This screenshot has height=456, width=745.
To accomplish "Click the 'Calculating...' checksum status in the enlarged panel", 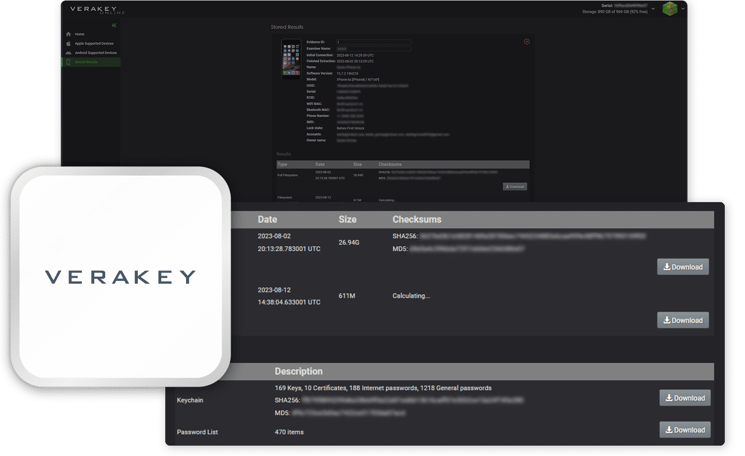I will pyautogui.click(x=411, y=296).
